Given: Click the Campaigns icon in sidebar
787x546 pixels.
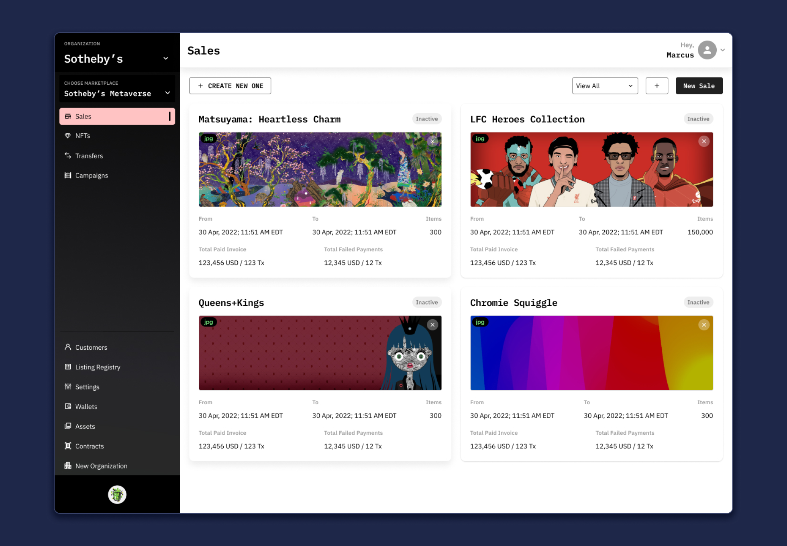Looking at the screenshot, I should [x=68, y=175].
